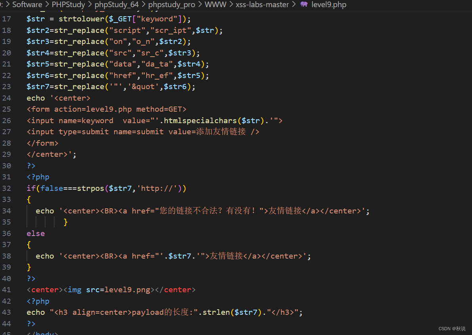The image size is (472, 335).
Task: Click the CSDN @秋说 watermark
Action: 452,328
